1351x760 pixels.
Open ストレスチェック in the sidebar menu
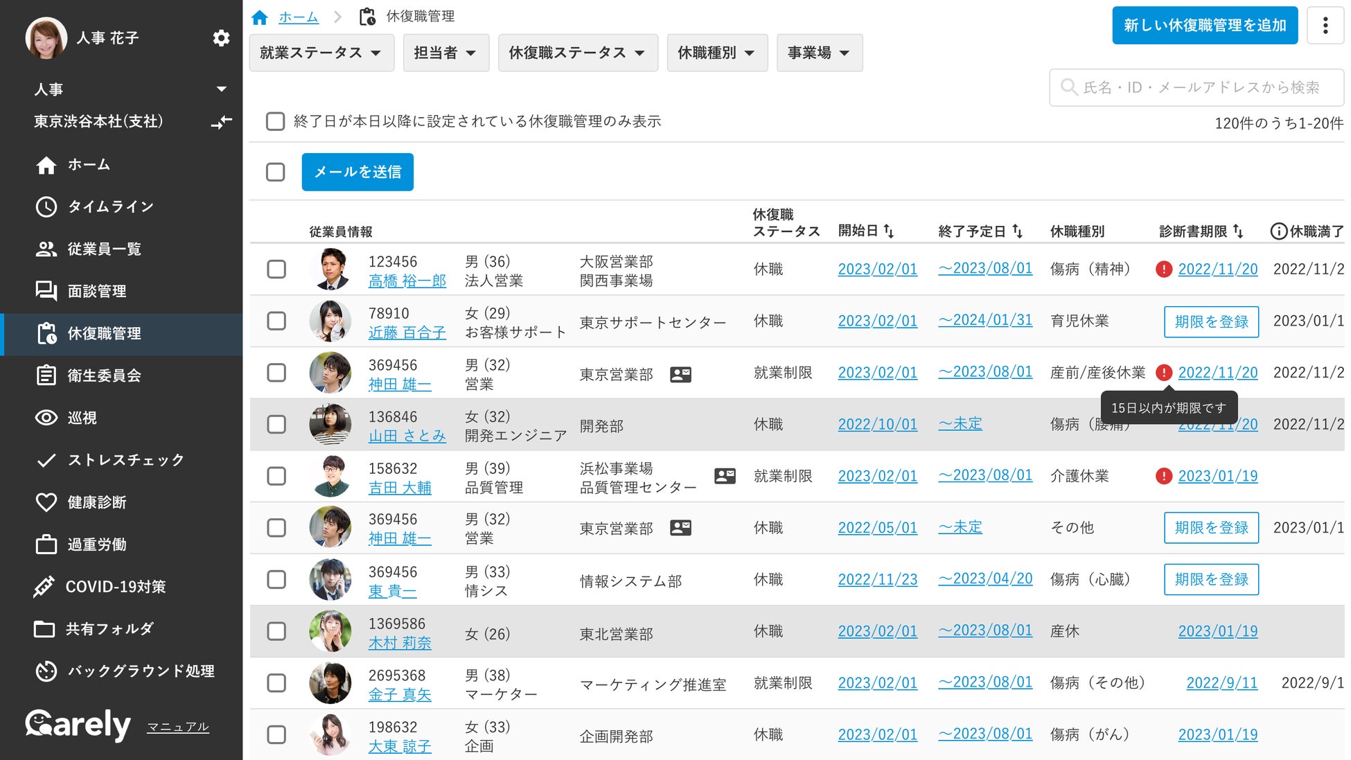point(125,460)
